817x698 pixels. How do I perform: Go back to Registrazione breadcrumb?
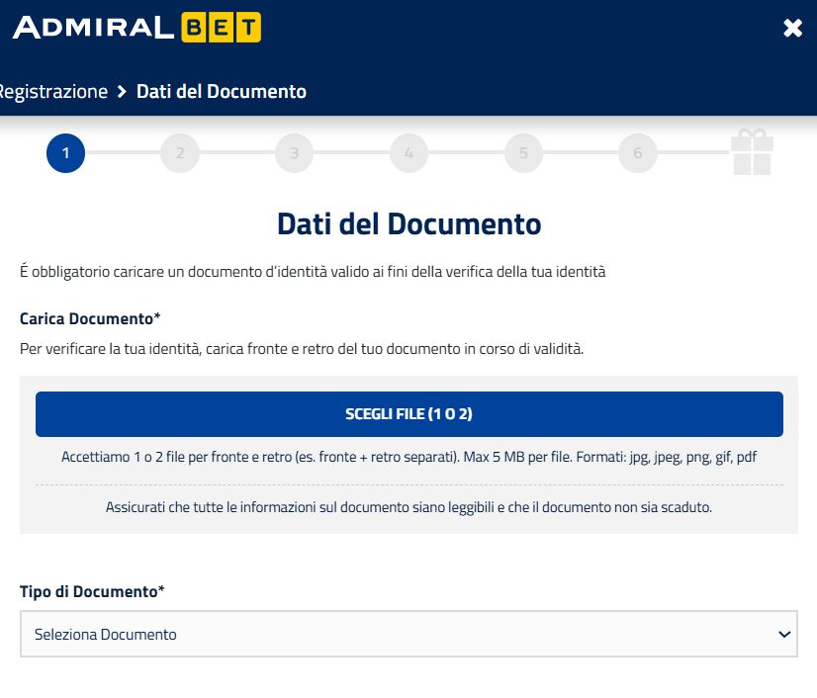[53, 91]
